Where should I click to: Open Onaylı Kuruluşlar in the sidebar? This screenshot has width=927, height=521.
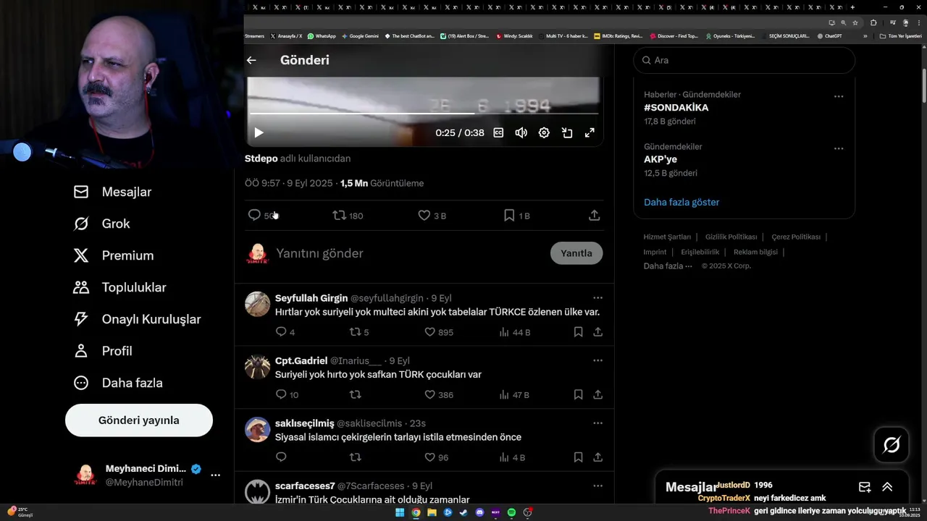click(x=137, y=319)
